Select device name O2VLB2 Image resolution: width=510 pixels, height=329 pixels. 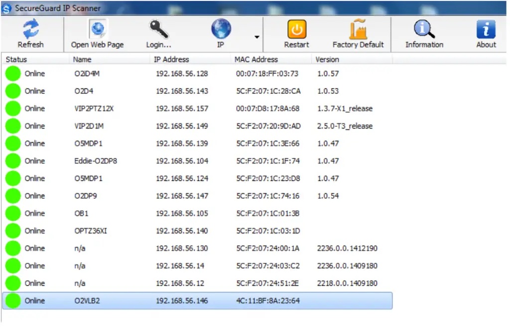coord(87,301)
